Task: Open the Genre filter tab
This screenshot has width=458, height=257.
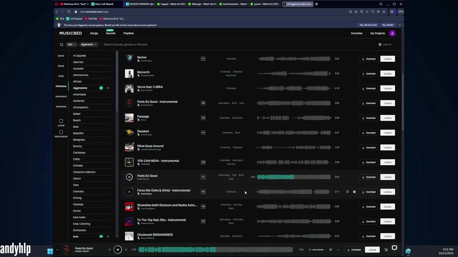Action: point(61,56)
